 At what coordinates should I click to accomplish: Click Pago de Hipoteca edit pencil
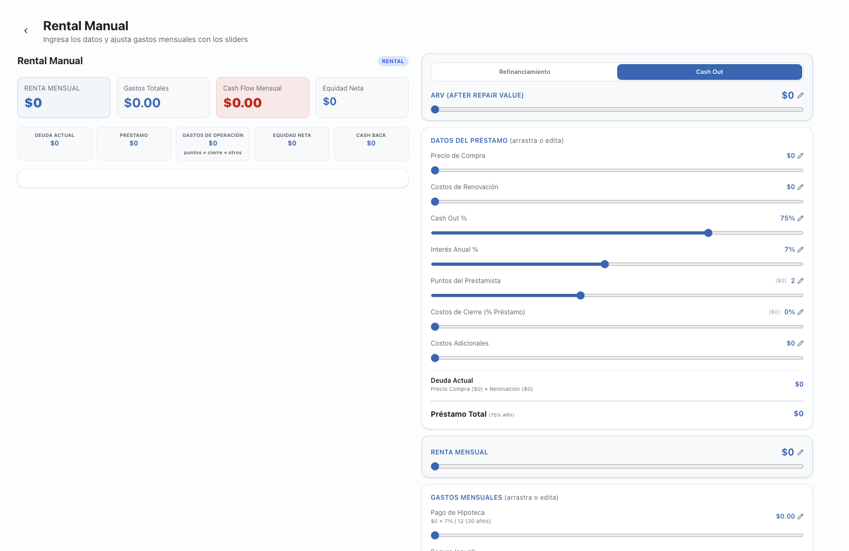800,516
